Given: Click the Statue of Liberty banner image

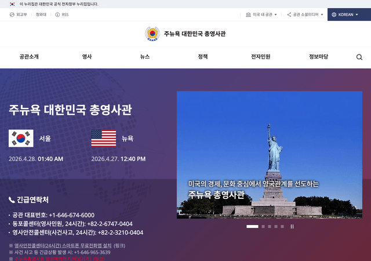Looking at the screenshot, I should (x=270, y=155).
